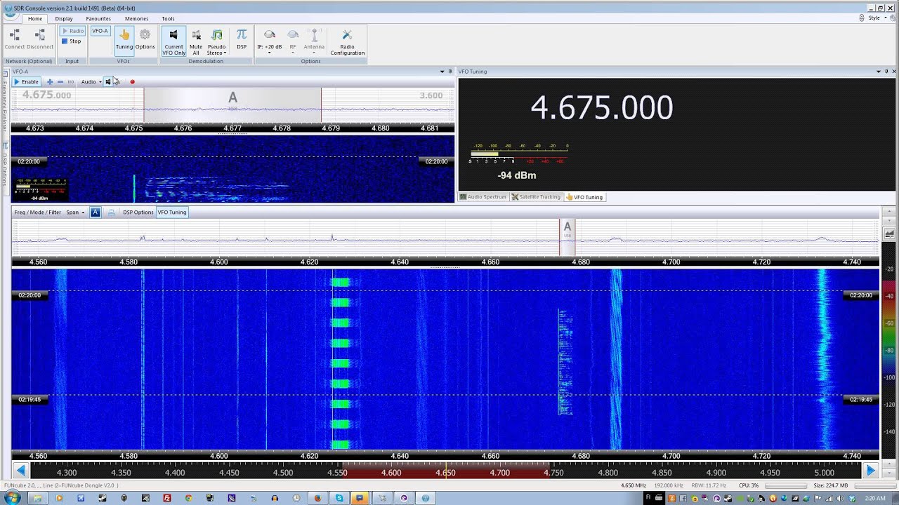Open Skype from the taskbar
Viewport: 899px width, 505px height.
[x=339, y=498]
